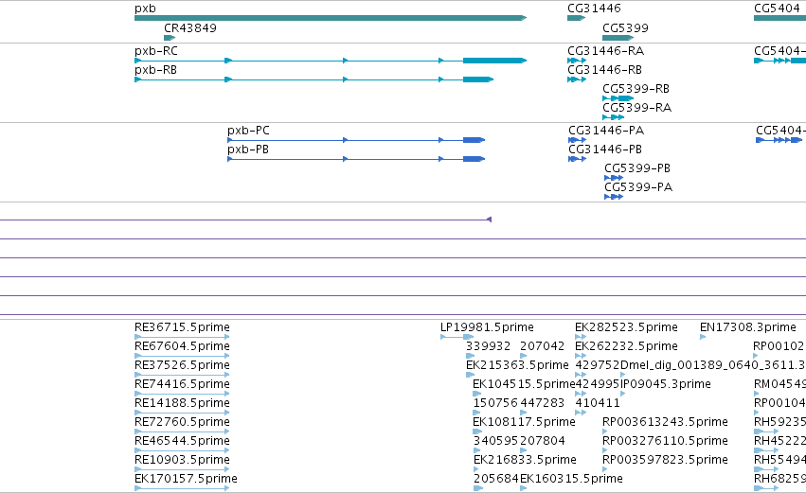The height and width of the screenshot is (493, 806).
Task: Open the pxb-RC transcript label
Action: [156, 51]
